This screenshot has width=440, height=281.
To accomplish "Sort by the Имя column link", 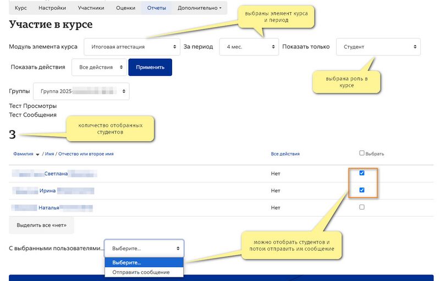I will pos(50,154).
